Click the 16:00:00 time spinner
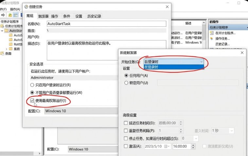This screenshot has height=156, width=248. [193, 146]
